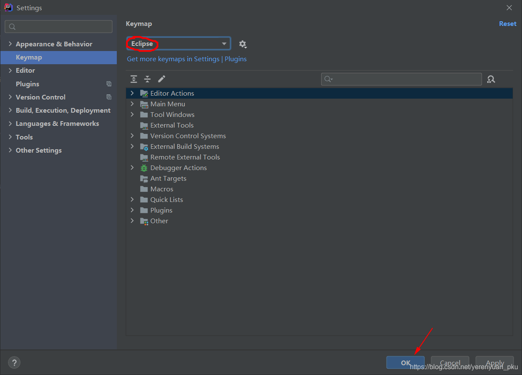
Task: Expand Editor Actions tree node
Action: [x=132, y=93]
